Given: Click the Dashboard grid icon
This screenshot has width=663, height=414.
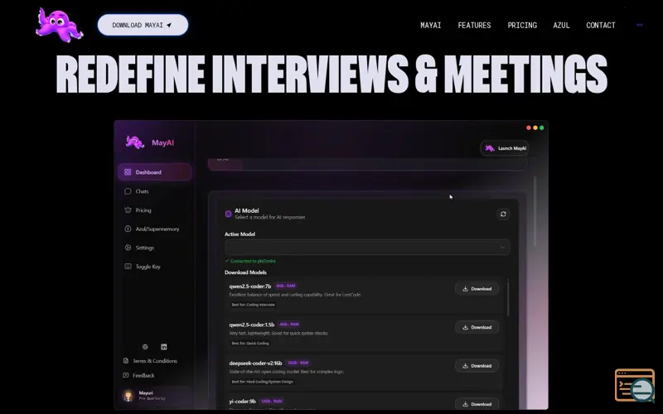Looking at the screenshot, I should pos(128,172).
